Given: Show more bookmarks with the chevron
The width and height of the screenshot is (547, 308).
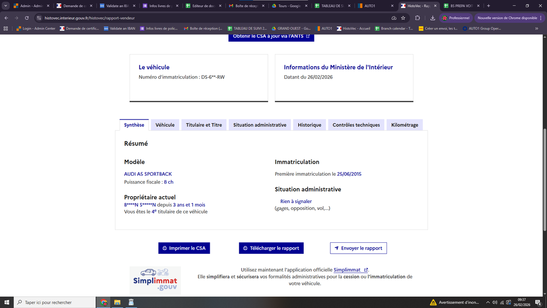Looking at the screenshot, I should pos(537,28).
